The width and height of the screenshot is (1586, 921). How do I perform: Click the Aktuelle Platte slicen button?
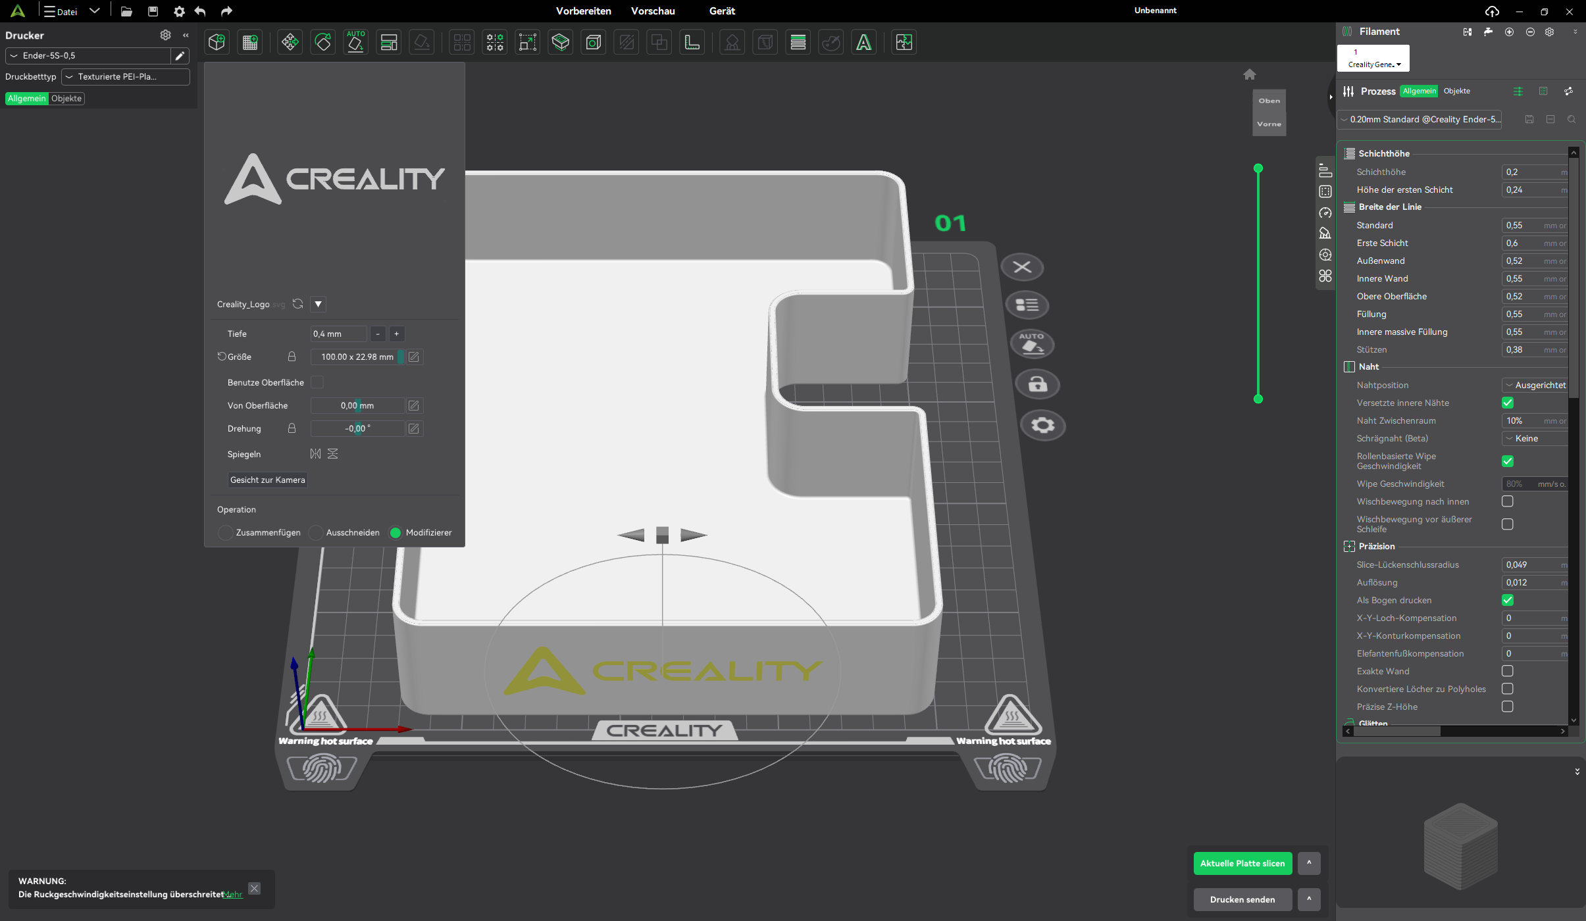1242,863
